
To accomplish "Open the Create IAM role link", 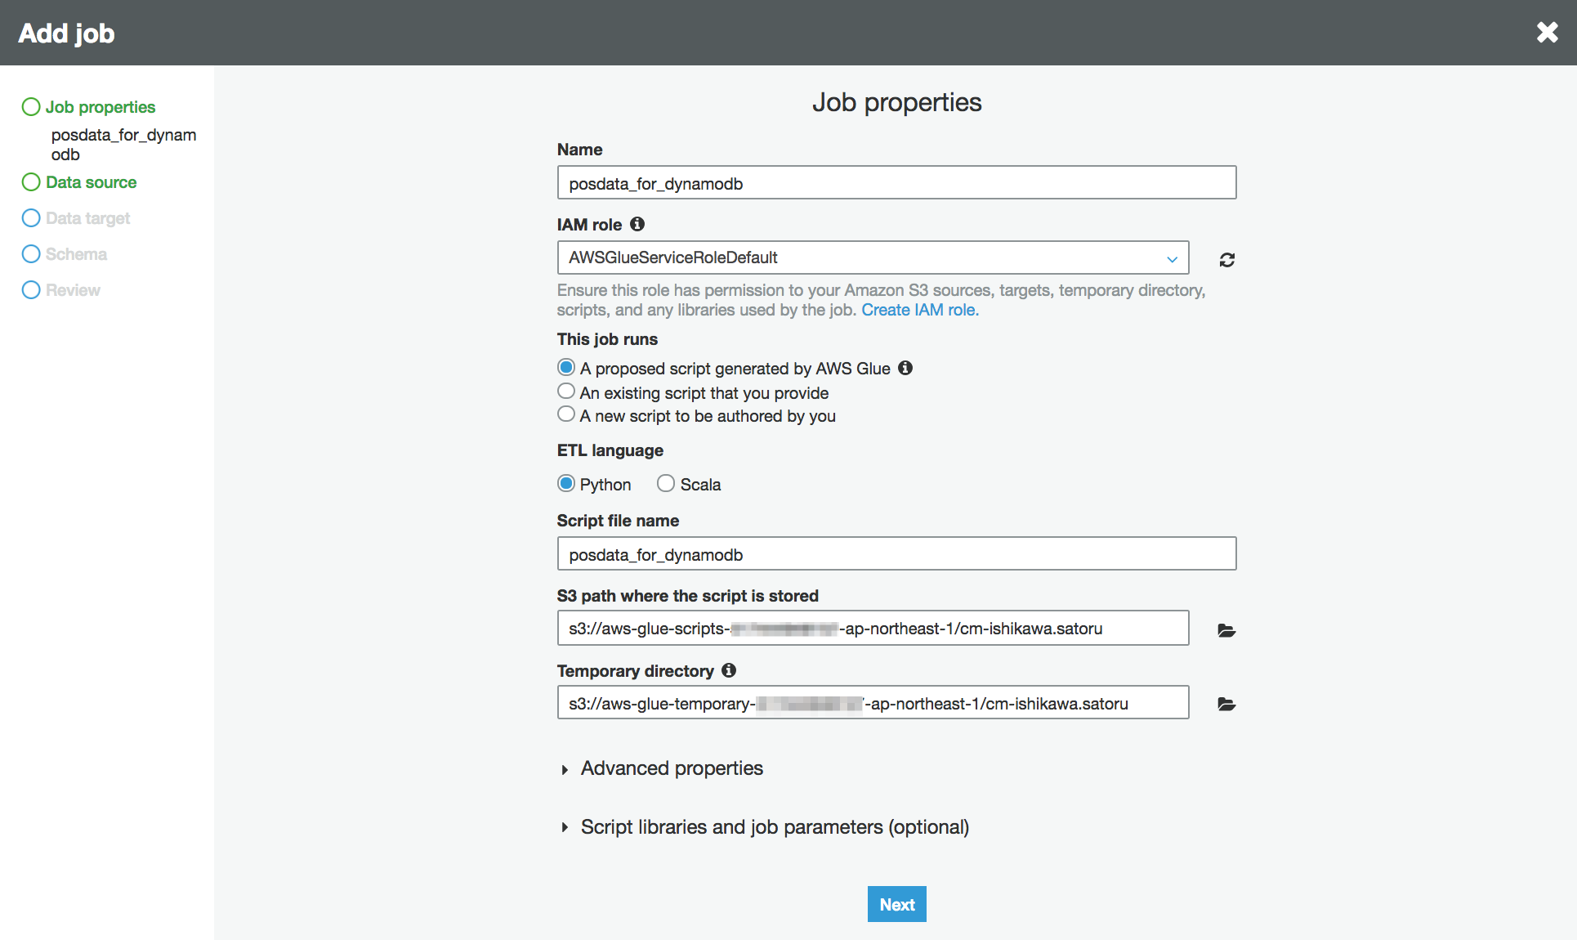I will (x=918, y=310).
